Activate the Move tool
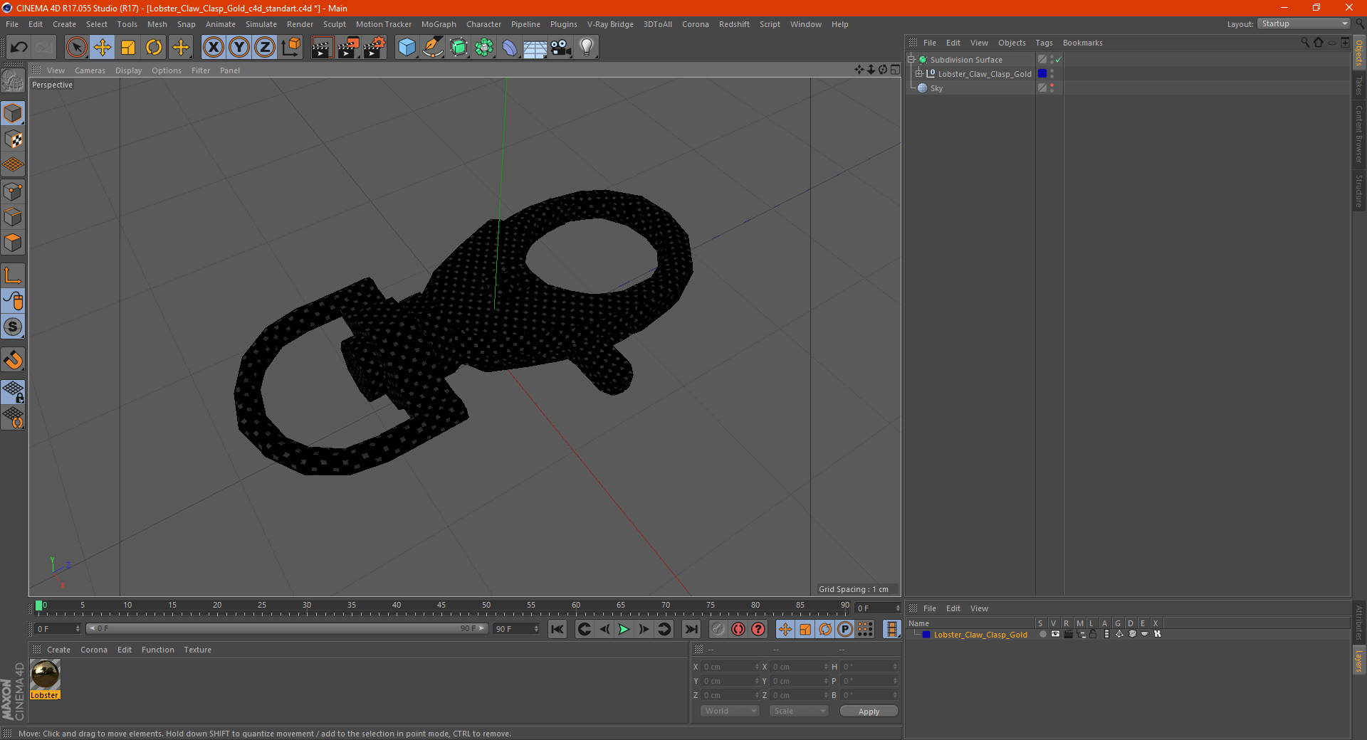 point(103,48)
